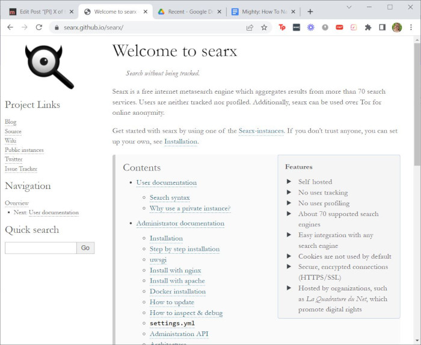Click the Overview navigation link

click(17, 203)
